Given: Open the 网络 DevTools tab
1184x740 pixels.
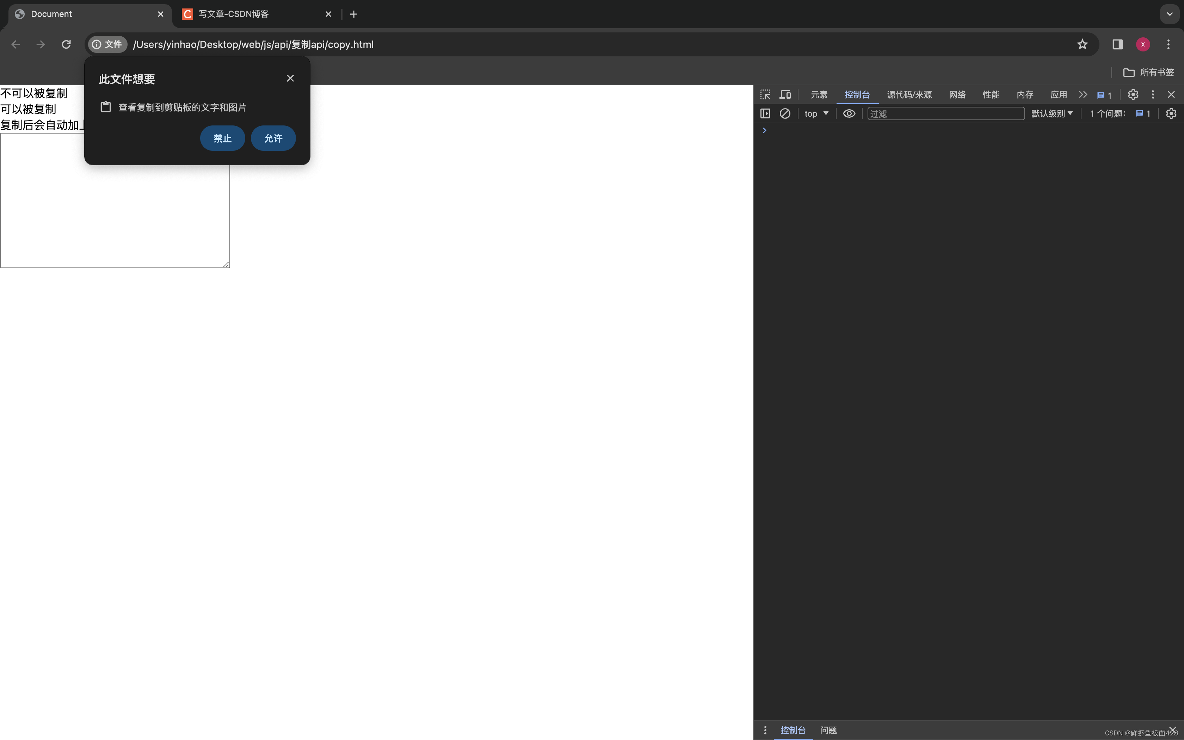Looking at the screenshot, I should point(957,94).
